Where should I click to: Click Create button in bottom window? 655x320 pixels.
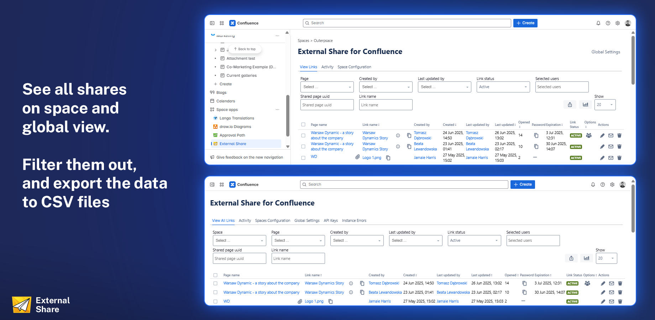point(523,185)
